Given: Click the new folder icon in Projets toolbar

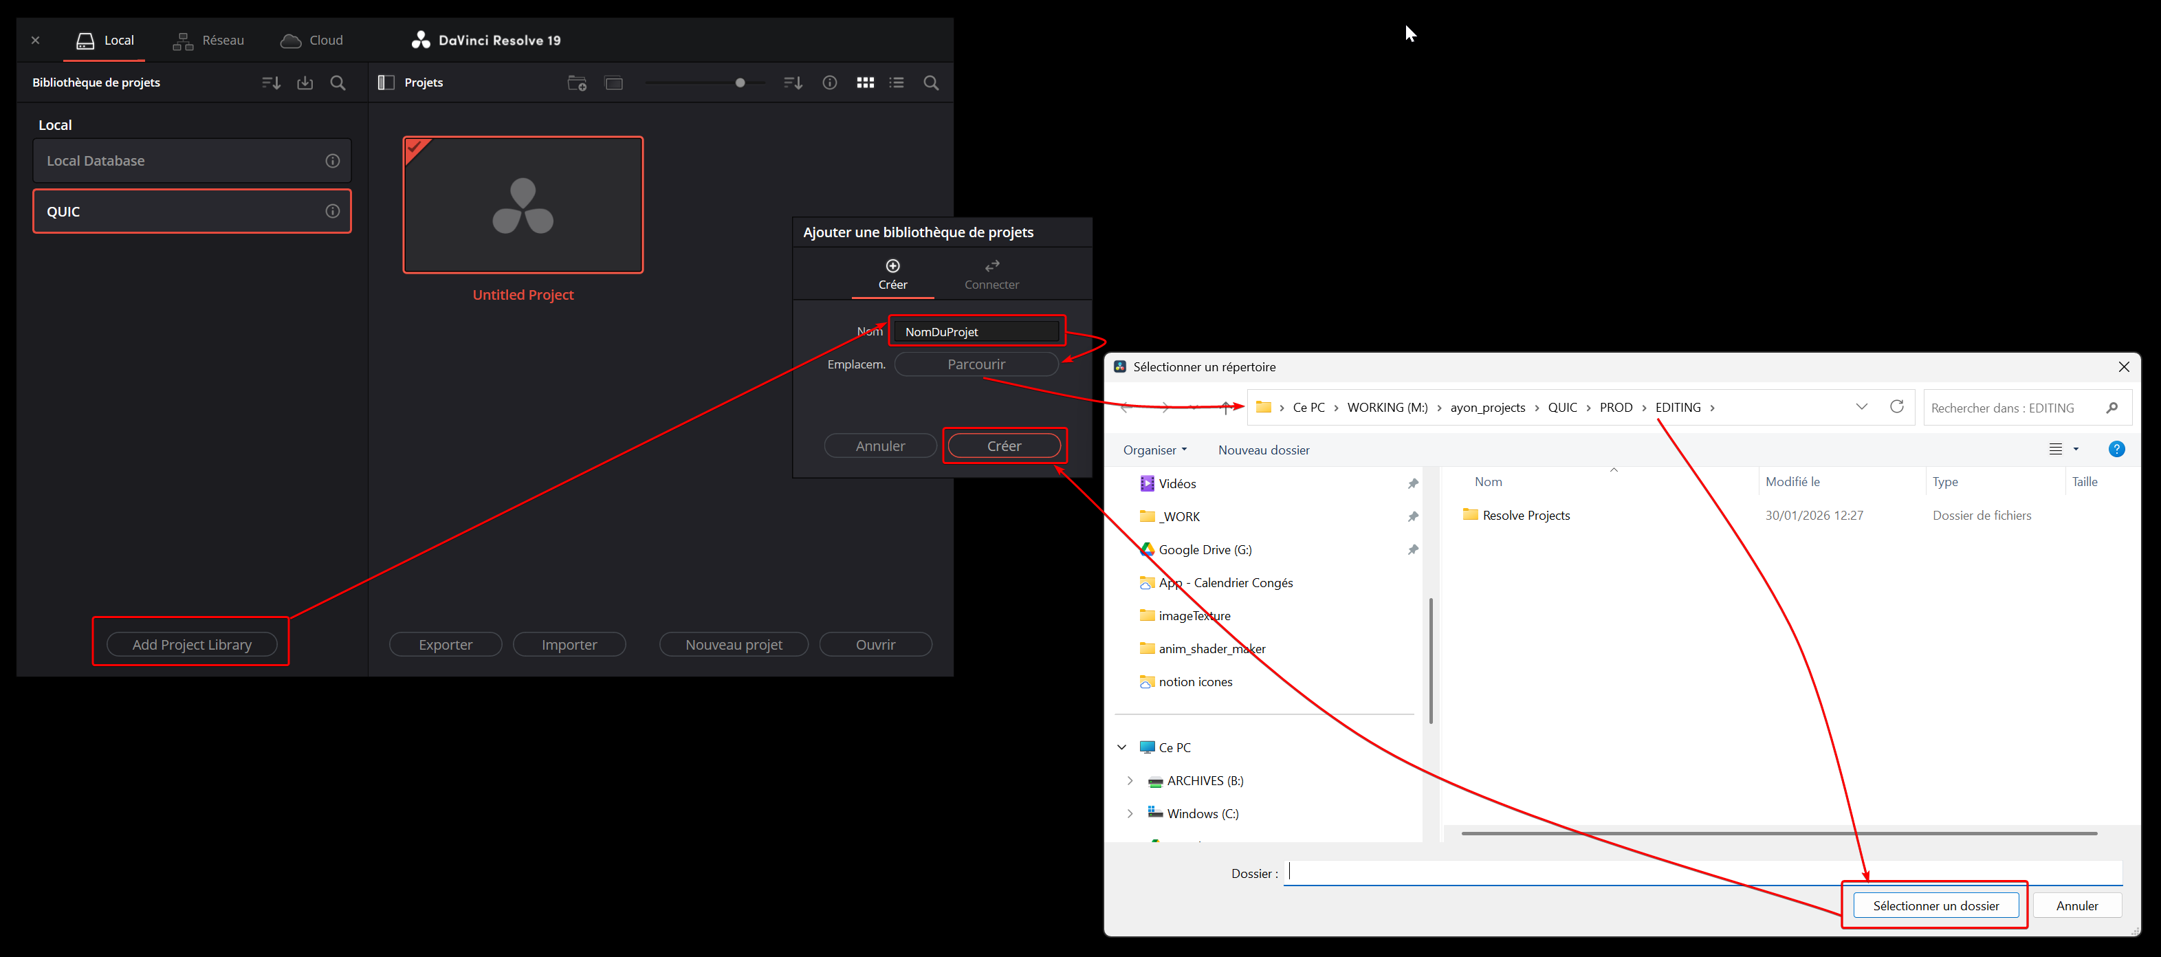Looking at the screenshot, I should [x=576, y=83].
